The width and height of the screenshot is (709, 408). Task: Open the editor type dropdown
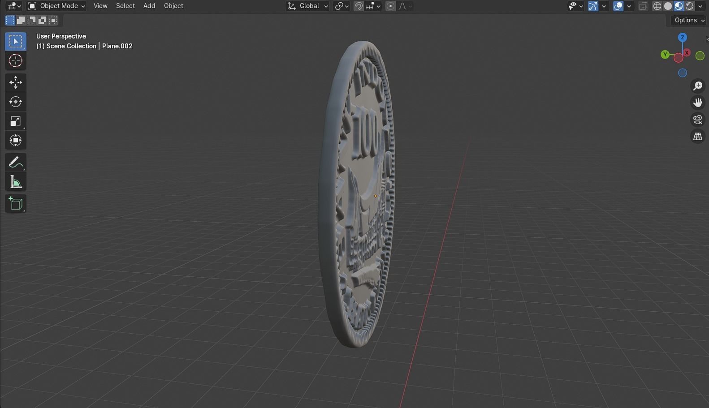(14, 6)
